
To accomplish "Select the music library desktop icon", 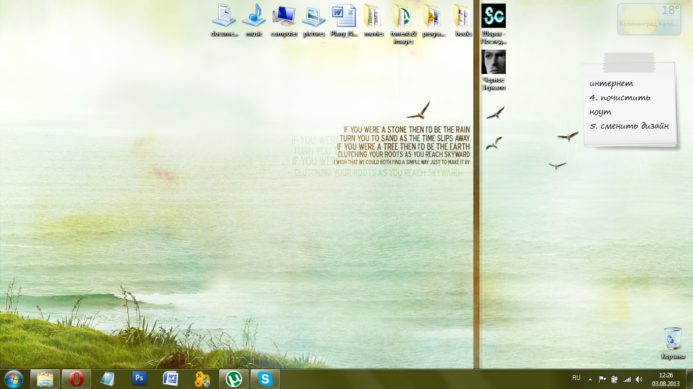I will 254,19.
